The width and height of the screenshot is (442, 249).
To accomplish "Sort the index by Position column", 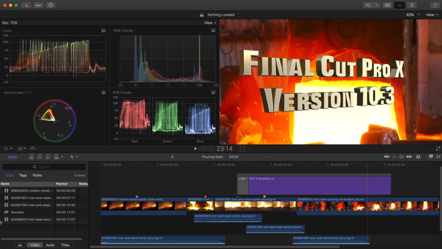I will [66, 184].
